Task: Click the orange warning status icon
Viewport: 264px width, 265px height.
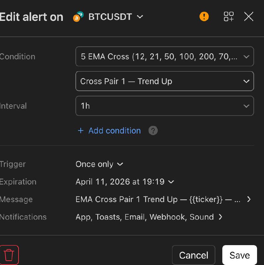Action: click(204, 17)
